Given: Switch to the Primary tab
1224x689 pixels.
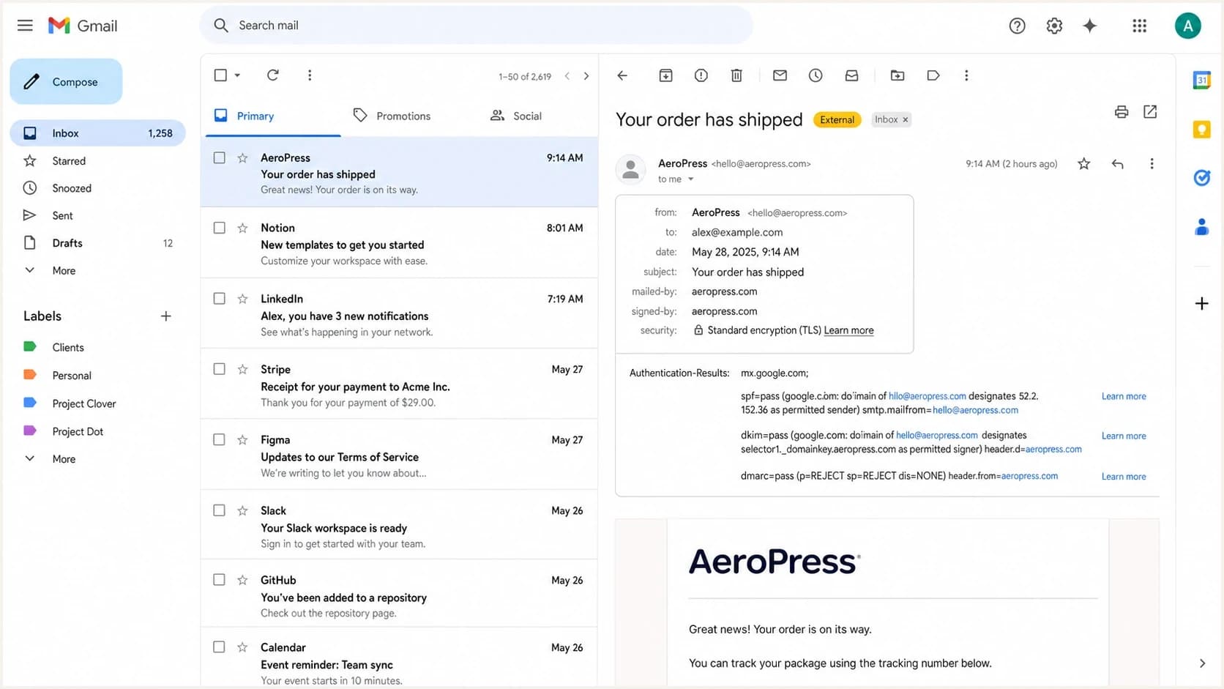Looking at the screenshot, I should (x=272, y=116).
